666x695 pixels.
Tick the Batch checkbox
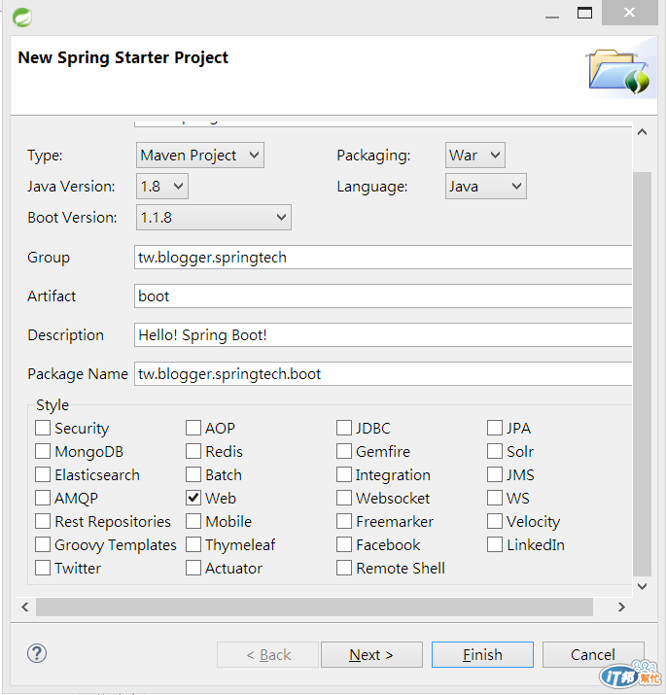tap(193, 474)
